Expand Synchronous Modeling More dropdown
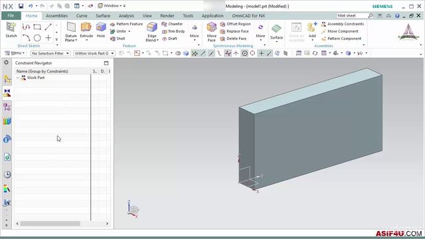 pos(260,32)
